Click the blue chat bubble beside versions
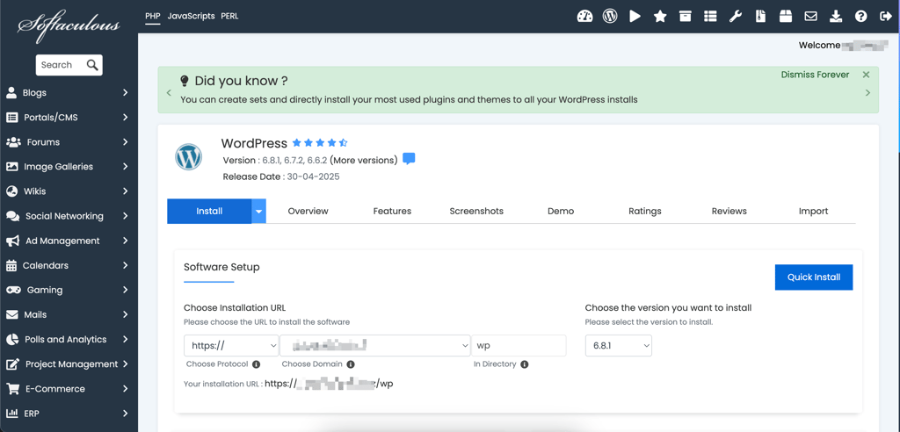Screen dimensions: 900x432 (409, 159)
